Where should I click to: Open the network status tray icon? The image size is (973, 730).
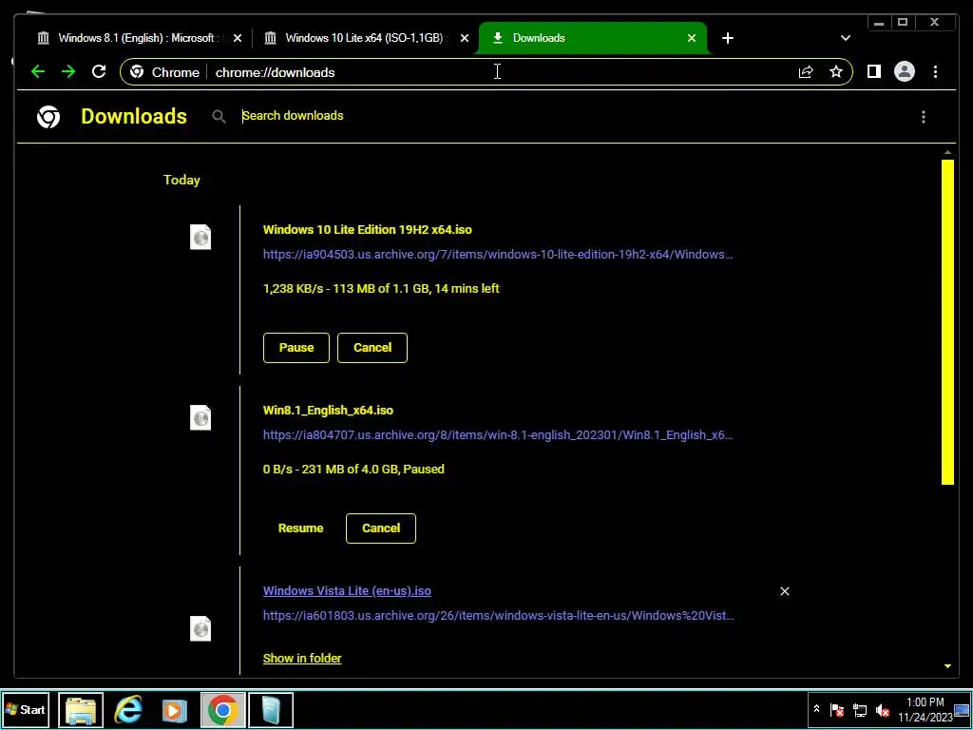click(x=859, y=710)
